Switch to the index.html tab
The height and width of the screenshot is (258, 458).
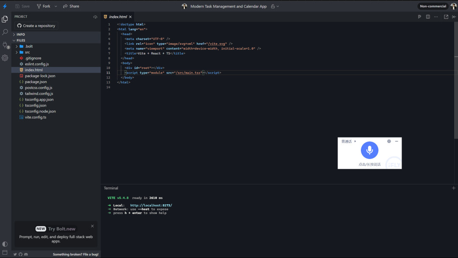pyautogui.click(x=118, y=17)
